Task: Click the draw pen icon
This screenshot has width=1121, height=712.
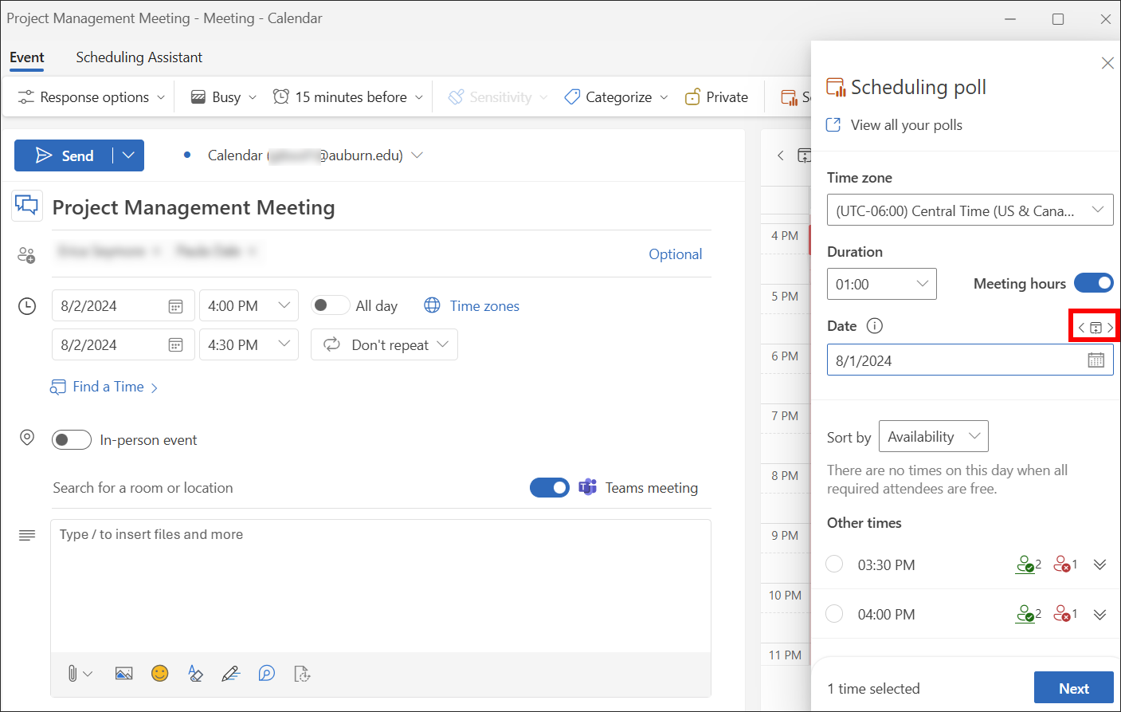Action: click(231, 674)
